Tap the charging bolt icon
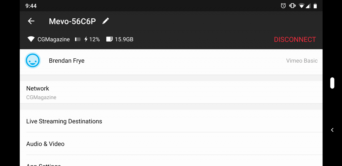This screenshot has width=342, height=166. (x=86, y=39)
